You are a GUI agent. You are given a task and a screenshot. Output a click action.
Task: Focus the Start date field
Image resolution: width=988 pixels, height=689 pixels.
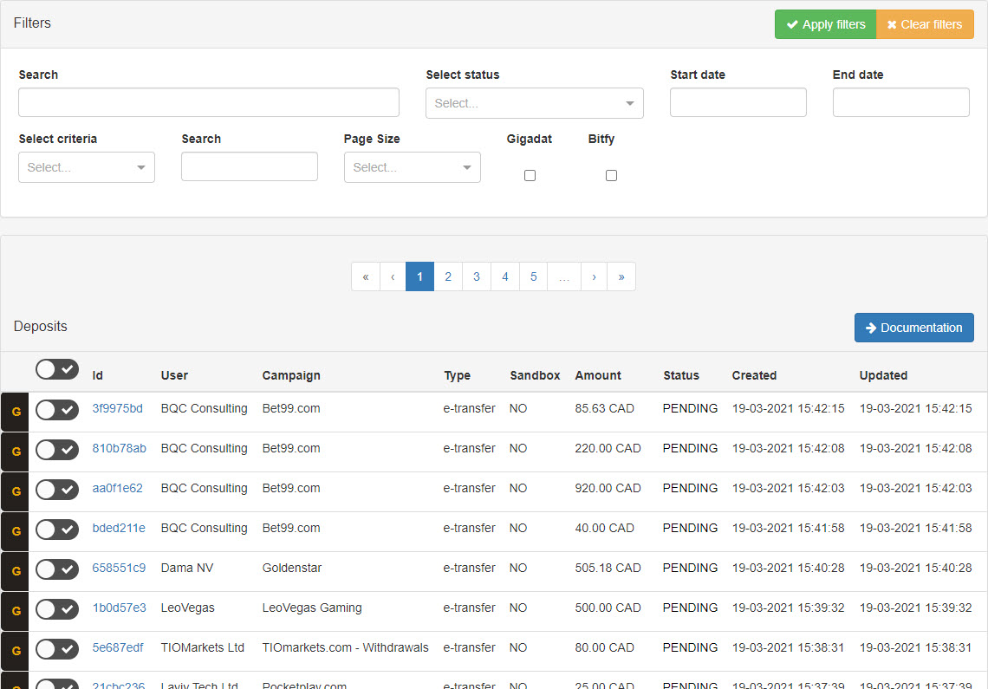[738, 102]
